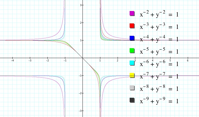Select the equation x^-7 + y^-7 = 1
Viewport: 199px width, 117px height.
coord(159,76)
